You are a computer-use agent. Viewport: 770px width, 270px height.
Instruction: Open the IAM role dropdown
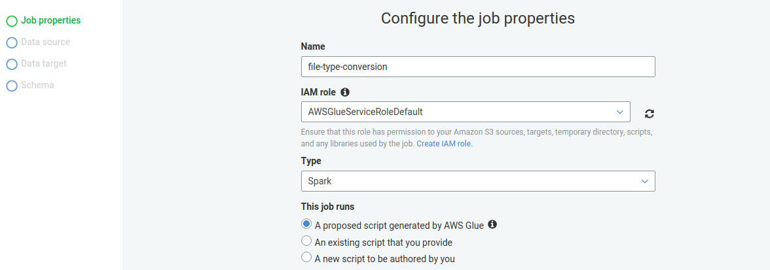465,112
